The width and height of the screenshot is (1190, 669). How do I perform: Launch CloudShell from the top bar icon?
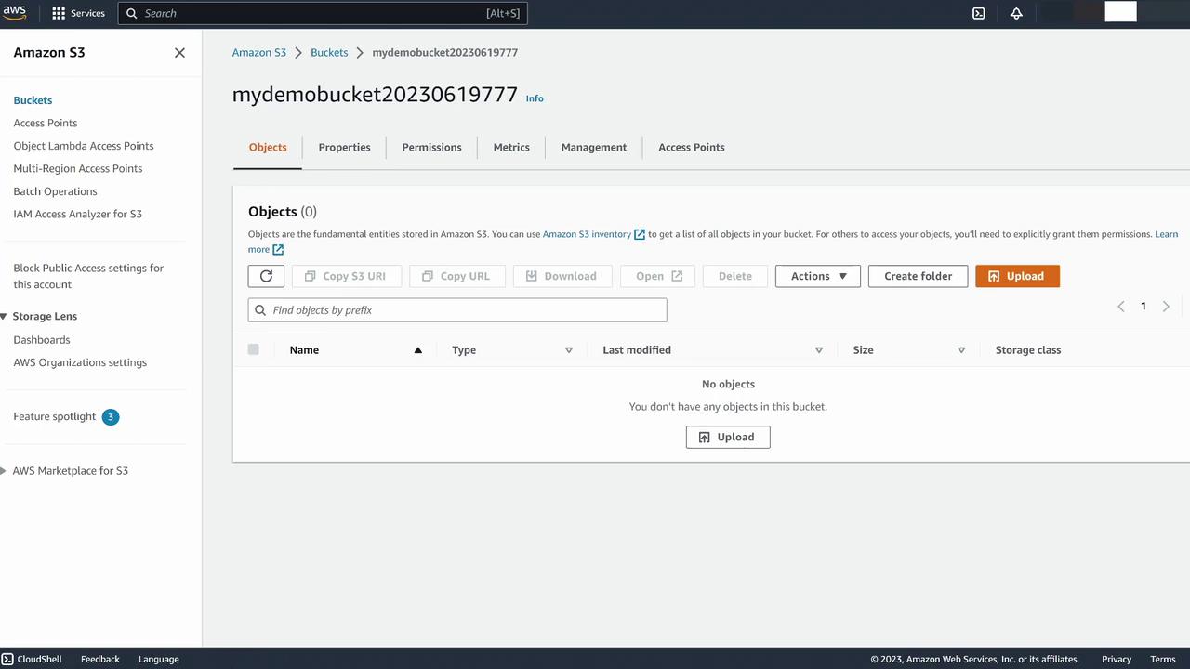click(x=978, y=13)
